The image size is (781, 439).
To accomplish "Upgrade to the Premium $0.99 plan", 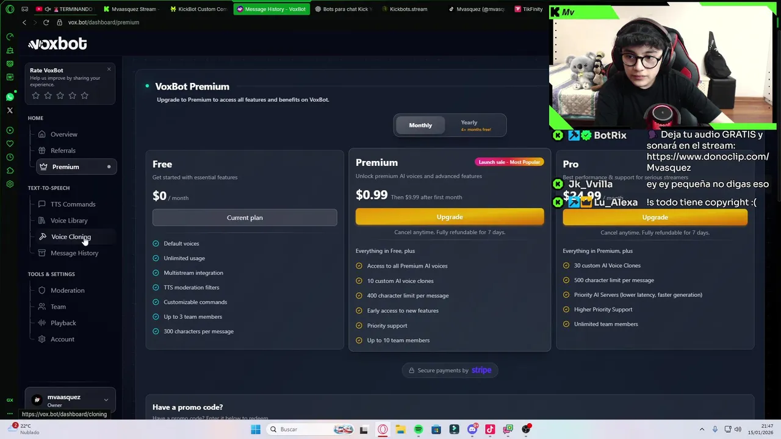I will (450, 217).
